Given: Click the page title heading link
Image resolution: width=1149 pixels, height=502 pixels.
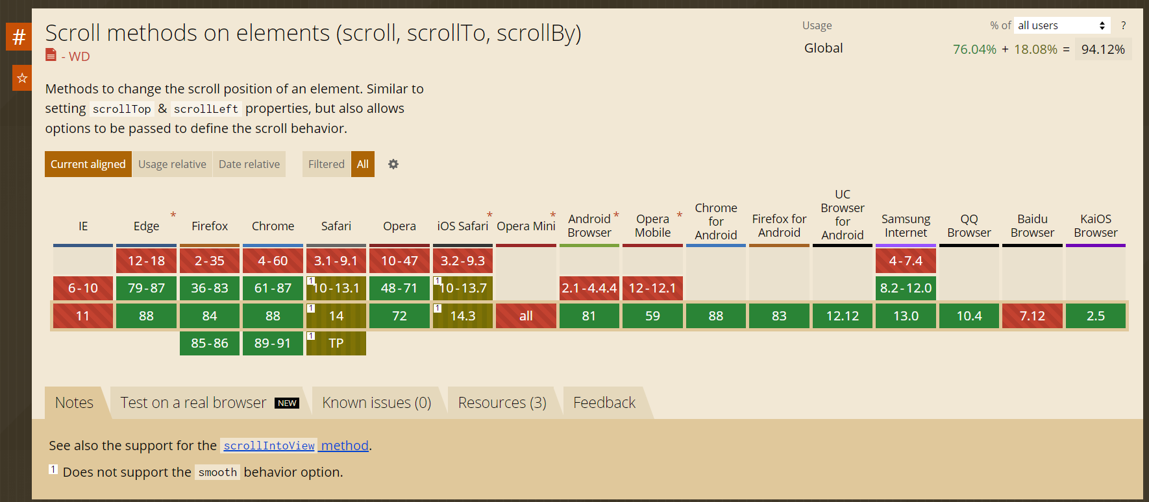Looking at the screenshot, I should coord(313,32).
